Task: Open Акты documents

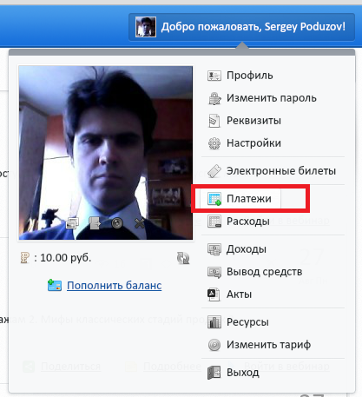Action: pos(239,294)
